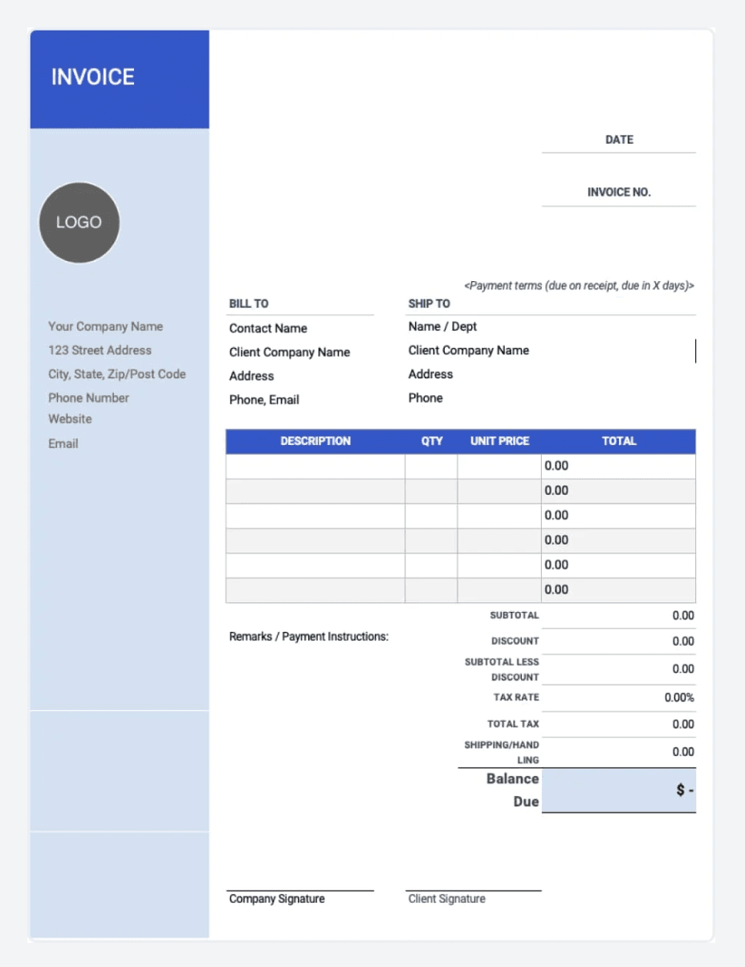Screen dimensions: 745x967
Task: Click the TOTAL TAX value 0.00
Action: tap(683, 724)
